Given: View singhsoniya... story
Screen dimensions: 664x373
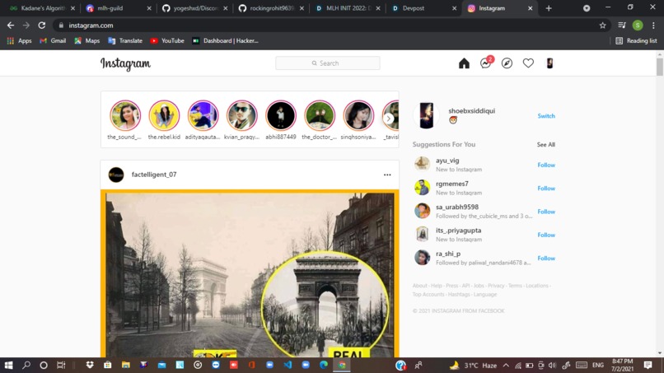Looking at the screenshot, I should pyautogui.click(x=358, y=115).
